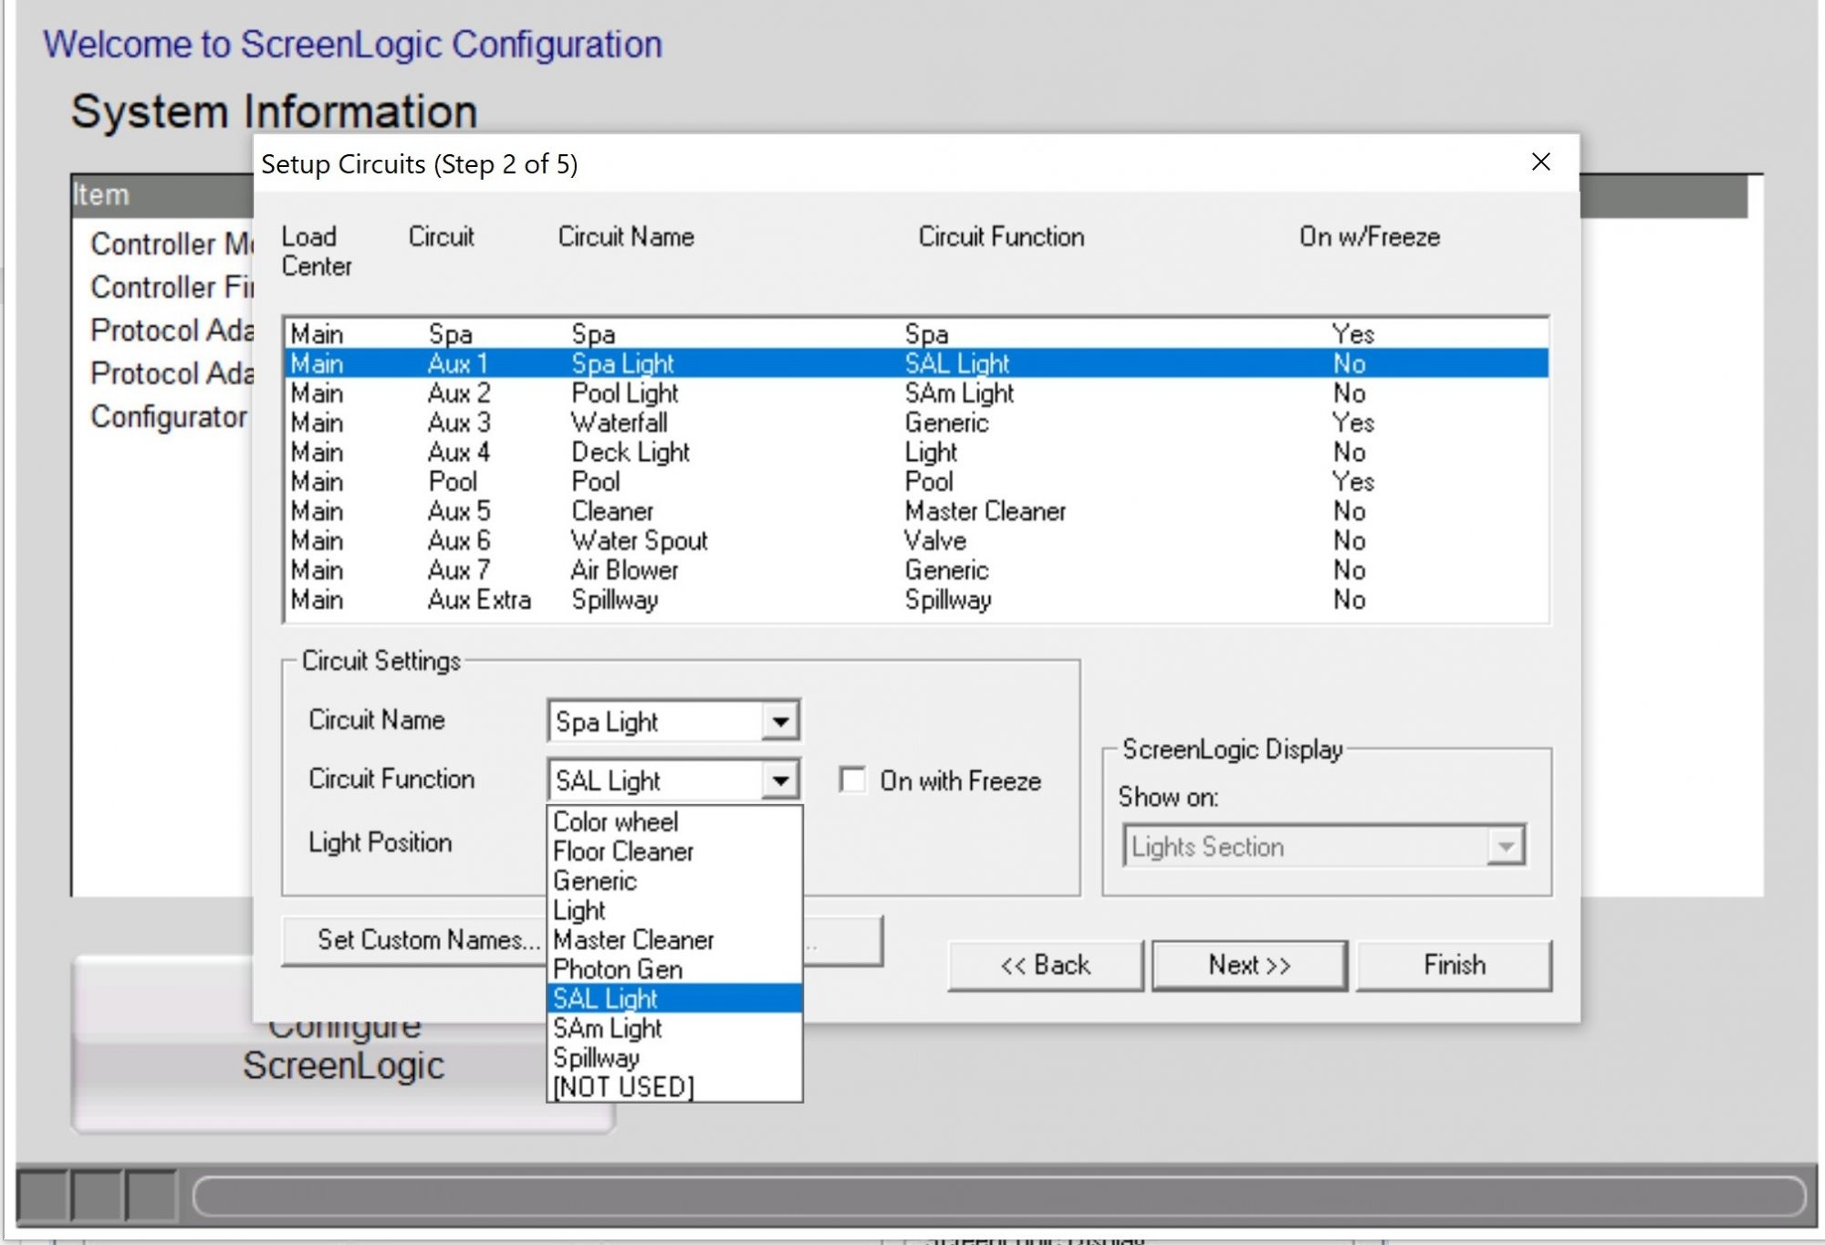This screenshot has width=1825, height=1245.
Task: Select the Aux 7 Air Blower row
Action: point(917,570)
